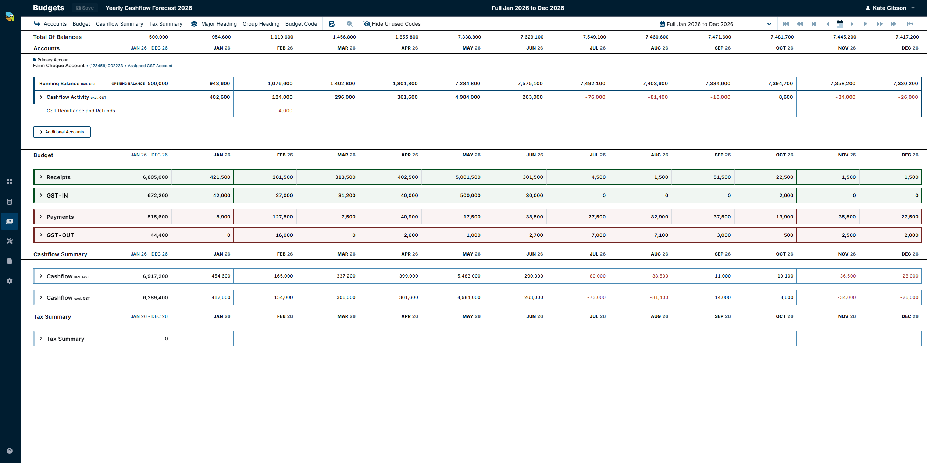Open the dashboard grid icon in sidebar
The height and width of the screenshot is (463, 927).
tap(10, 182)
